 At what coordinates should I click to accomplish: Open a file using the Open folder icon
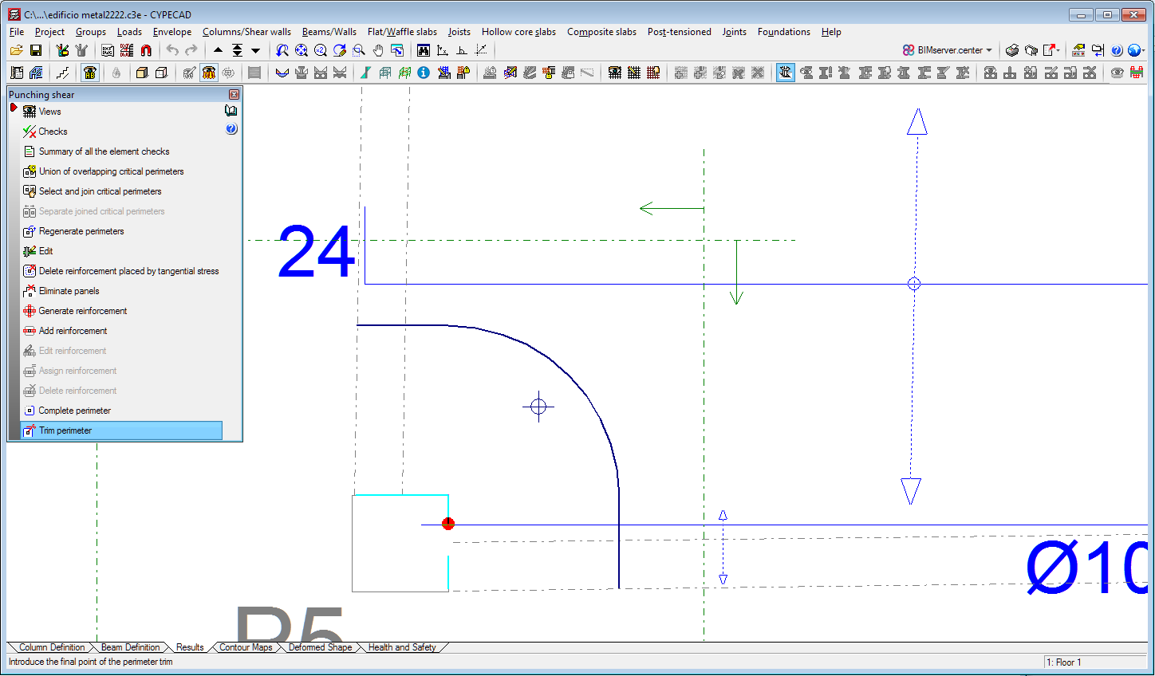(x=18, y=49)
